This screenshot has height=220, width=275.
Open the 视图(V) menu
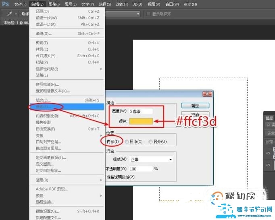[x=154, y=4]
